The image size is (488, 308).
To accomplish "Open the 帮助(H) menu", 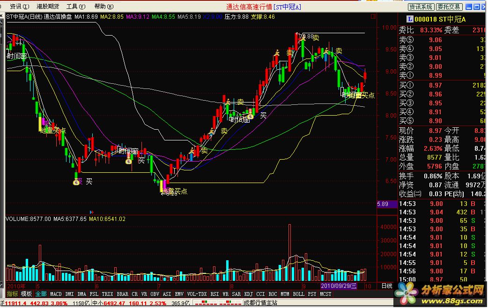I will click(x=104, y=6).
